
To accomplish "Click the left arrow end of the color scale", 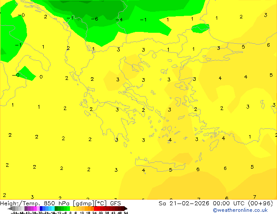I will point(10,208).
